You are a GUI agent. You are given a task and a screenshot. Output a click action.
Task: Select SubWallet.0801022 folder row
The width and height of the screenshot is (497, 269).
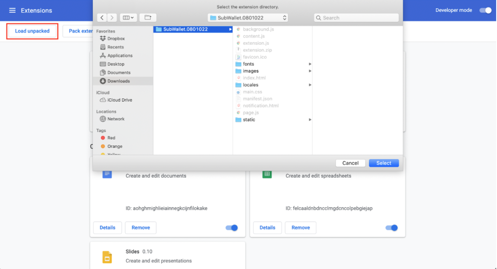point(193,29)
